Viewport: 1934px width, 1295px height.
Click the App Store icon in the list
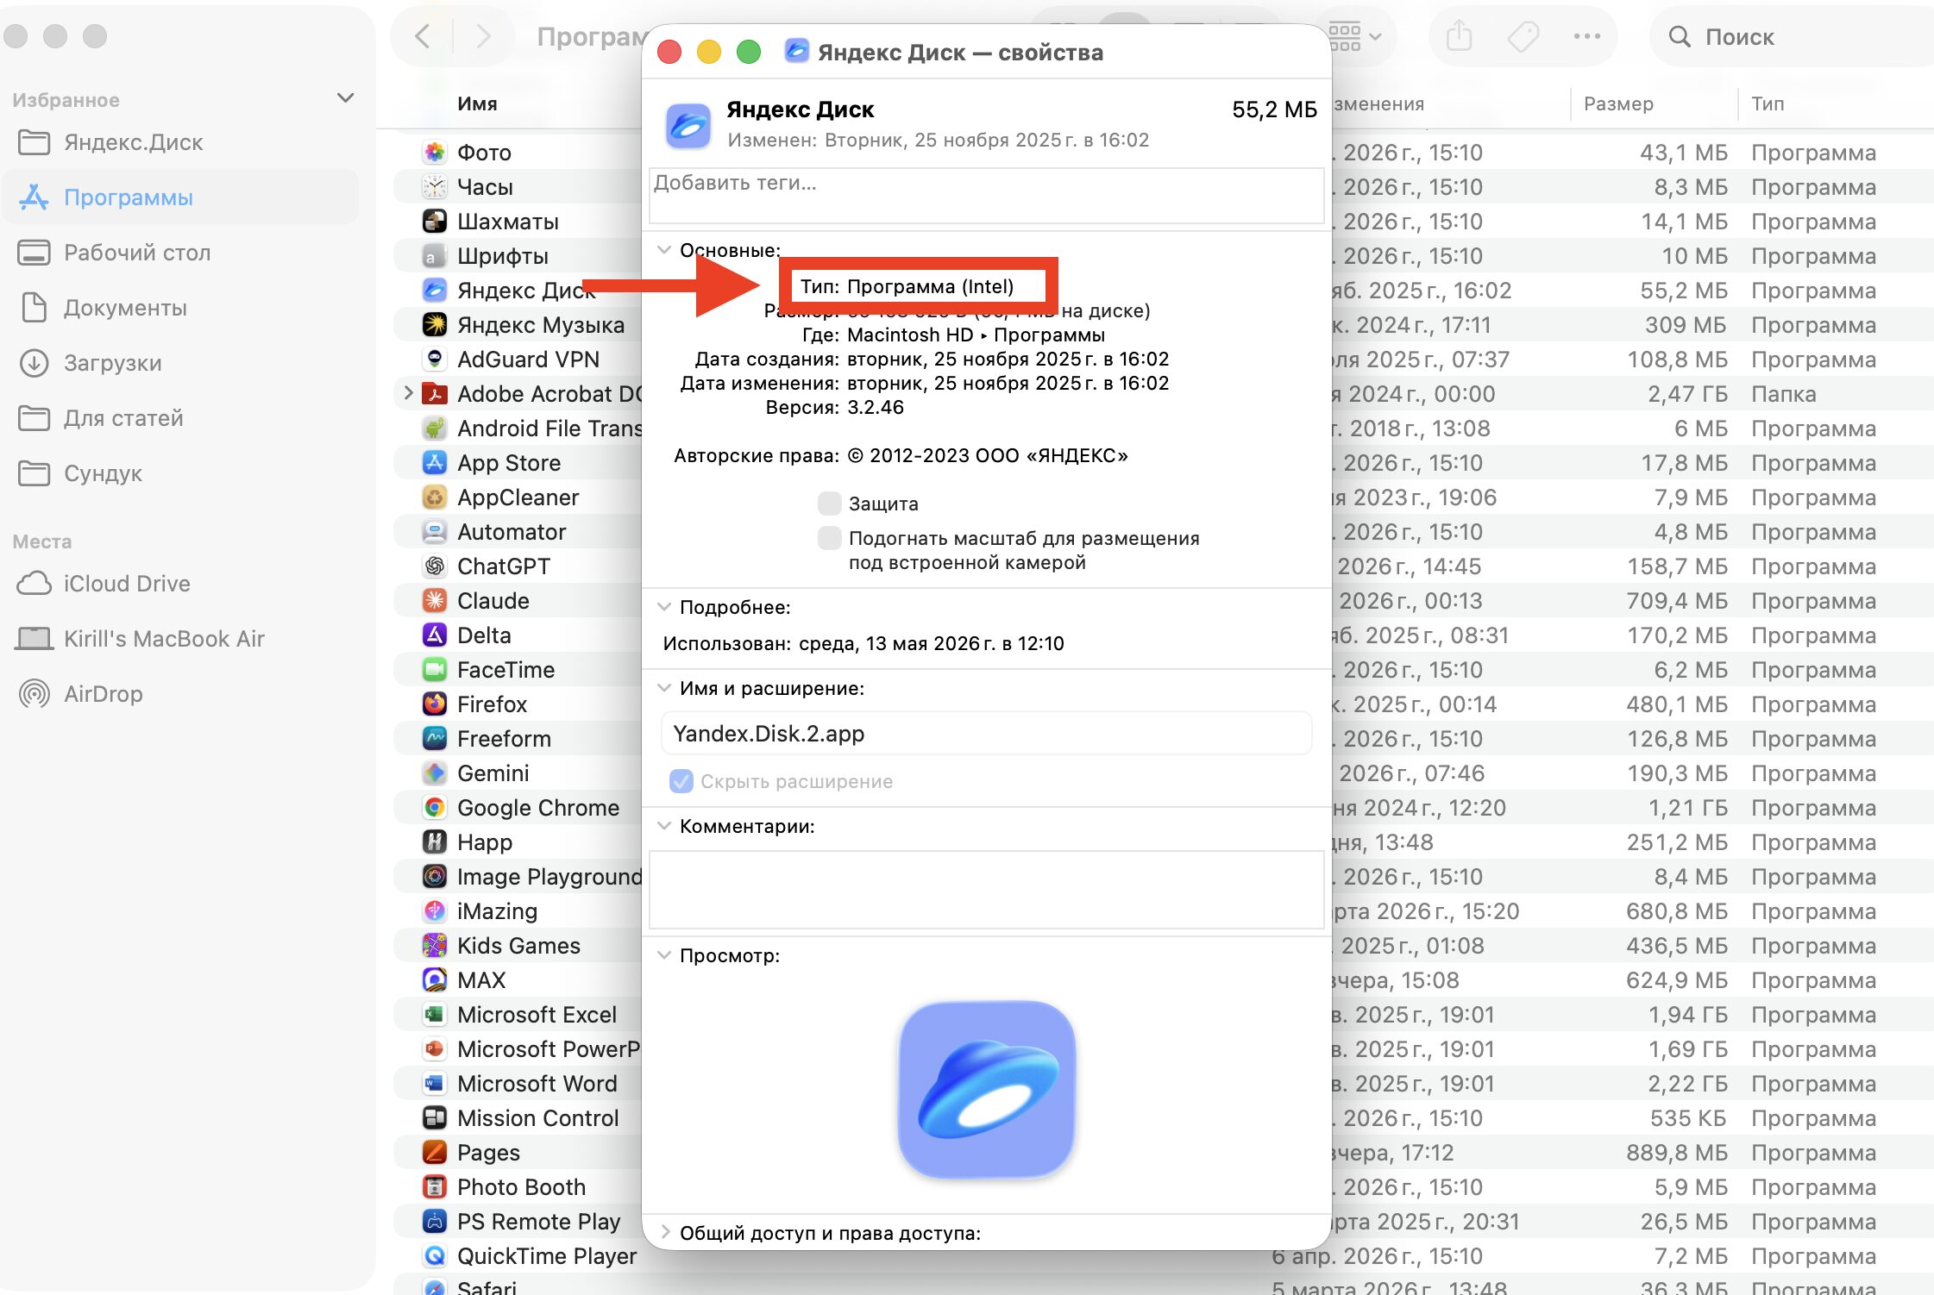435,463
